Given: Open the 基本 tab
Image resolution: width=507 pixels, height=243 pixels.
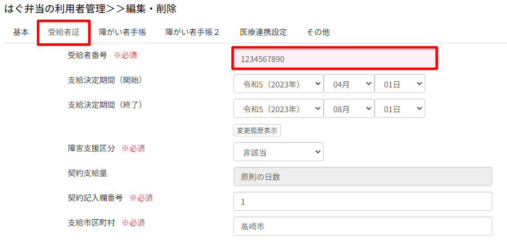Looking at the screenshot, I should click(x=21, y=32).
